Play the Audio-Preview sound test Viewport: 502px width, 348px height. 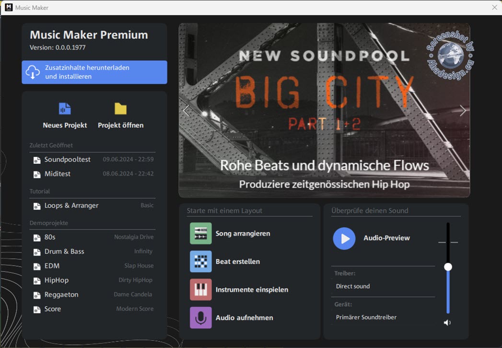[344, 239]
